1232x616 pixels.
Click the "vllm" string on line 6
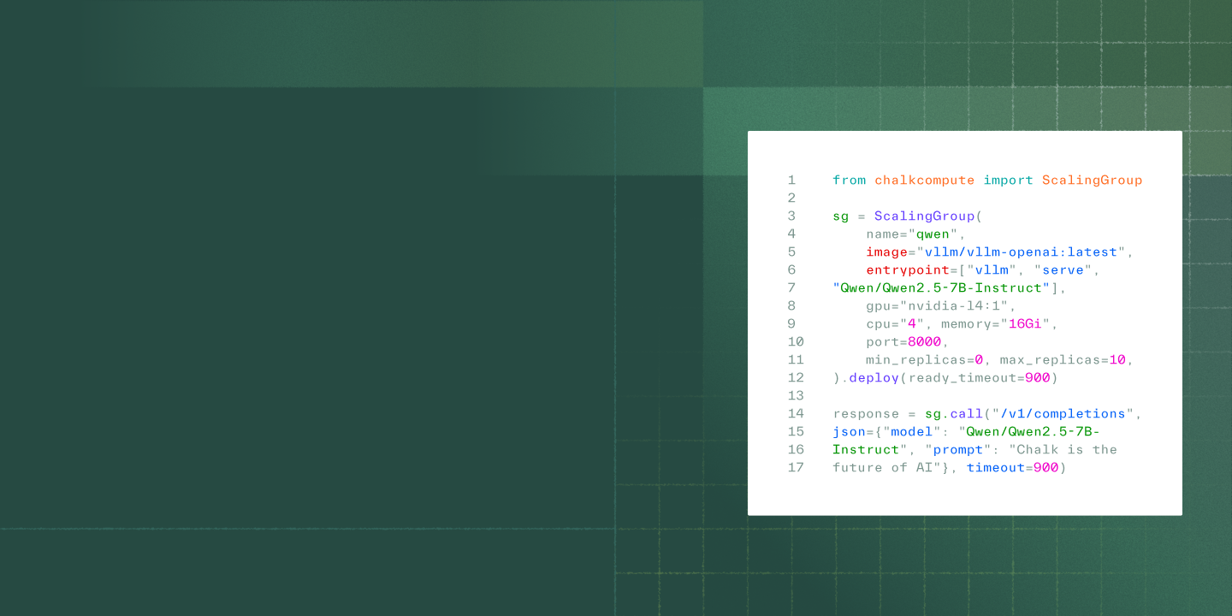point(992,270)
